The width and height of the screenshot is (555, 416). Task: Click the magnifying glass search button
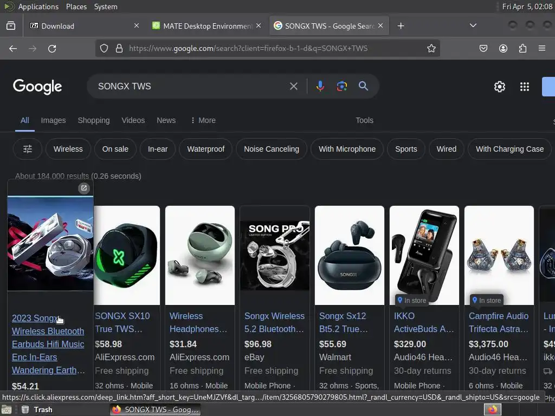click(x=363, y=86)
